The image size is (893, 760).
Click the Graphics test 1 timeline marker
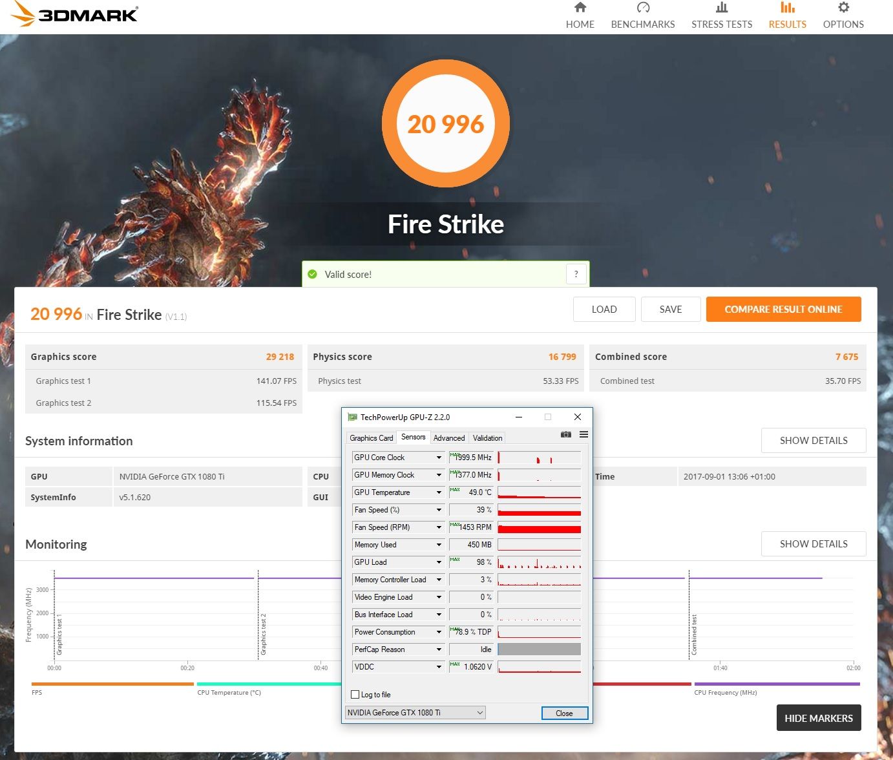coord(59,635)
